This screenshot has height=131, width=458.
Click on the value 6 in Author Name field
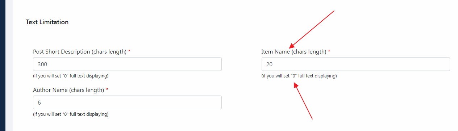click(39, 103)
